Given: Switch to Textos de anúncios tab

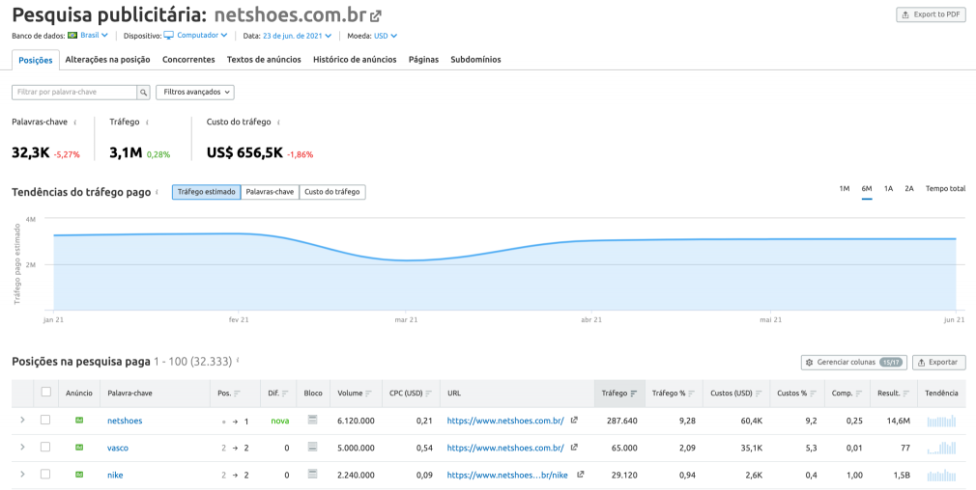Looking at the screenshot, I should point(264,60).
